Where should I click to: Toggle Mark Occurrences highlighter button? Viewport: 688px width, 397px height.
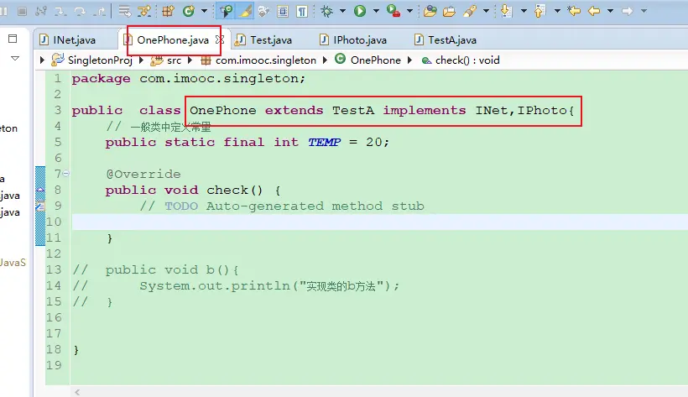click(x=246, y=11)
